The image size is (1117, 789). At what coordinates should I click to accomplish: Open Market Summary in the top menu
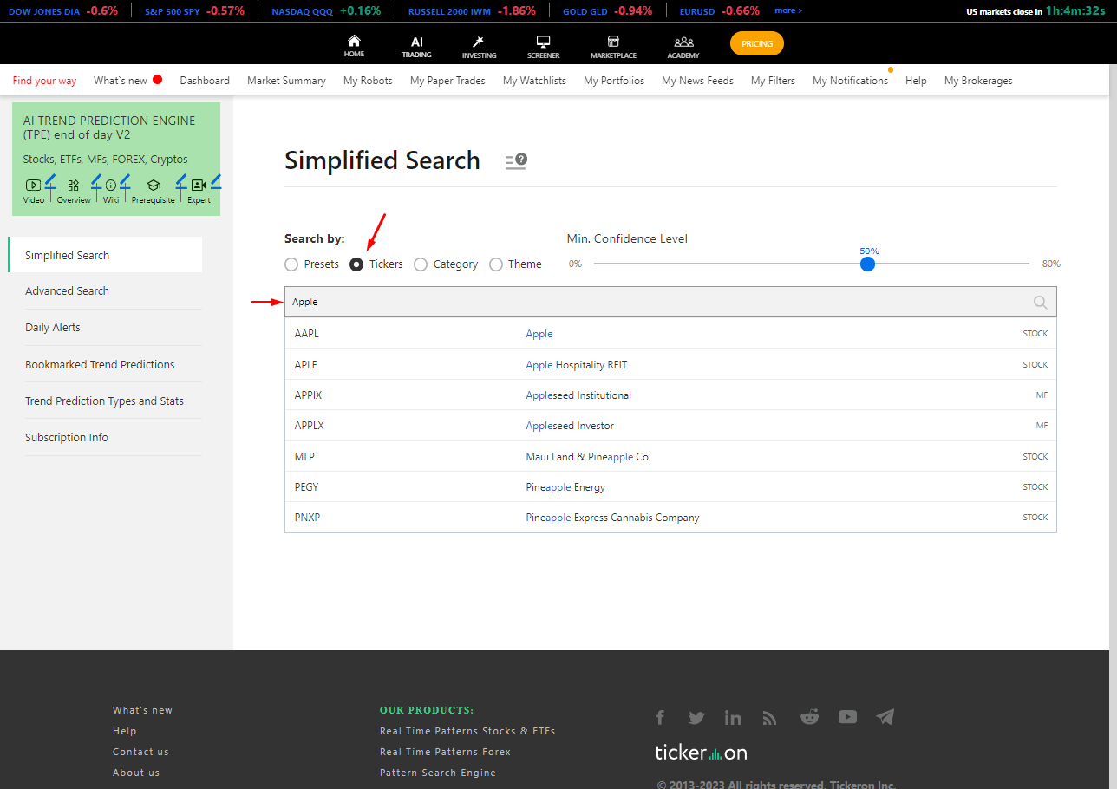tap(286, 81)
